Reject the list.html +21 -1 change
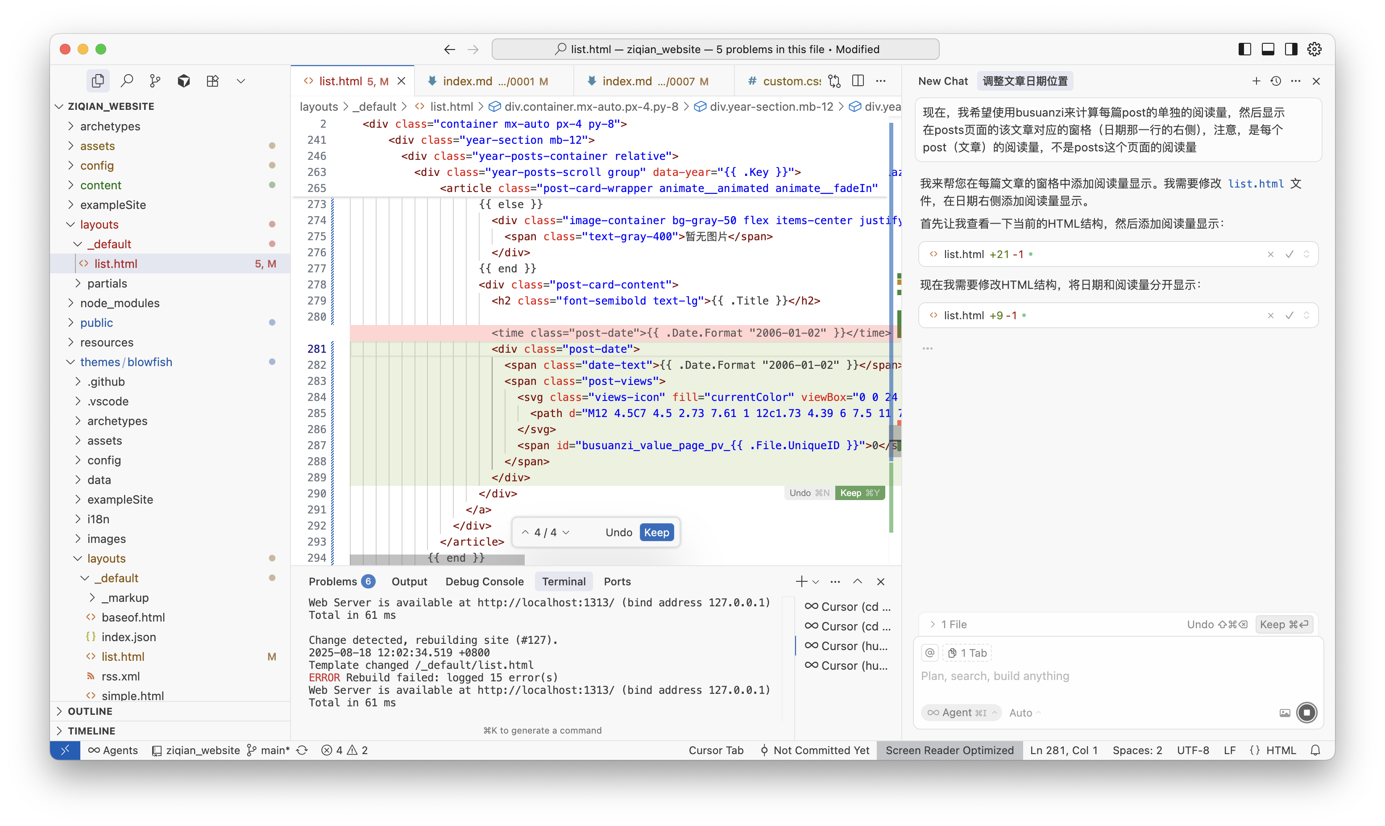 (1271, 255)
